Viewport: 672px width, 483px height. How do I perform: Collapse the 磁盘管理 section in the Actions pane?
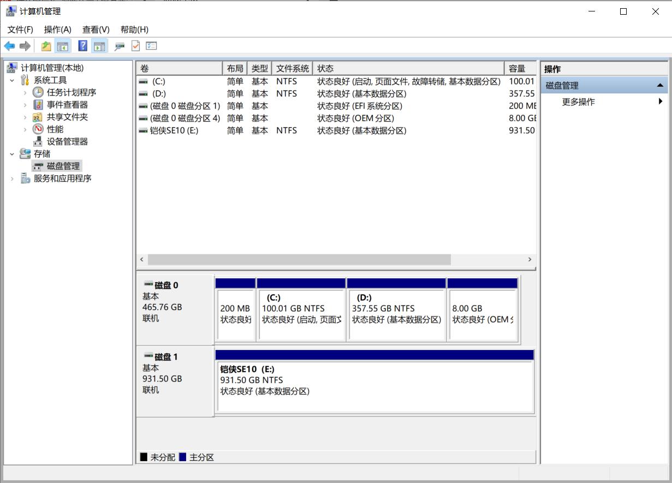[660, 85]
